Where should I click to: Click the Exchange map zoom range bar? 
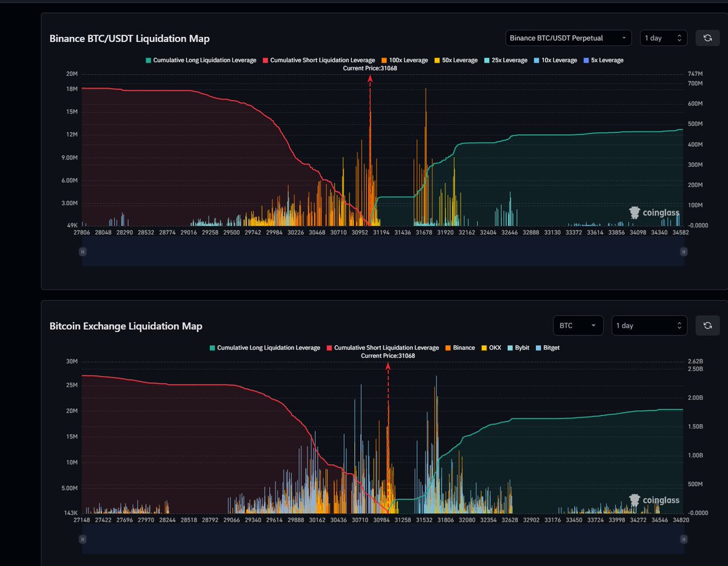(383, 539)
